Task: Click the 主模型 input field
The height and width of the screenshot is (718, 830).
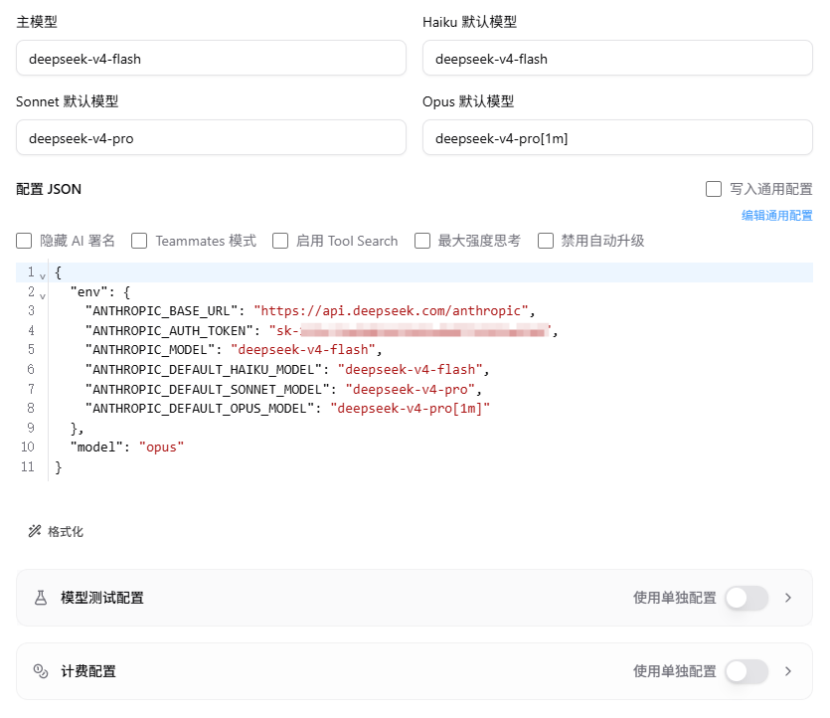Action: point(211,59)
